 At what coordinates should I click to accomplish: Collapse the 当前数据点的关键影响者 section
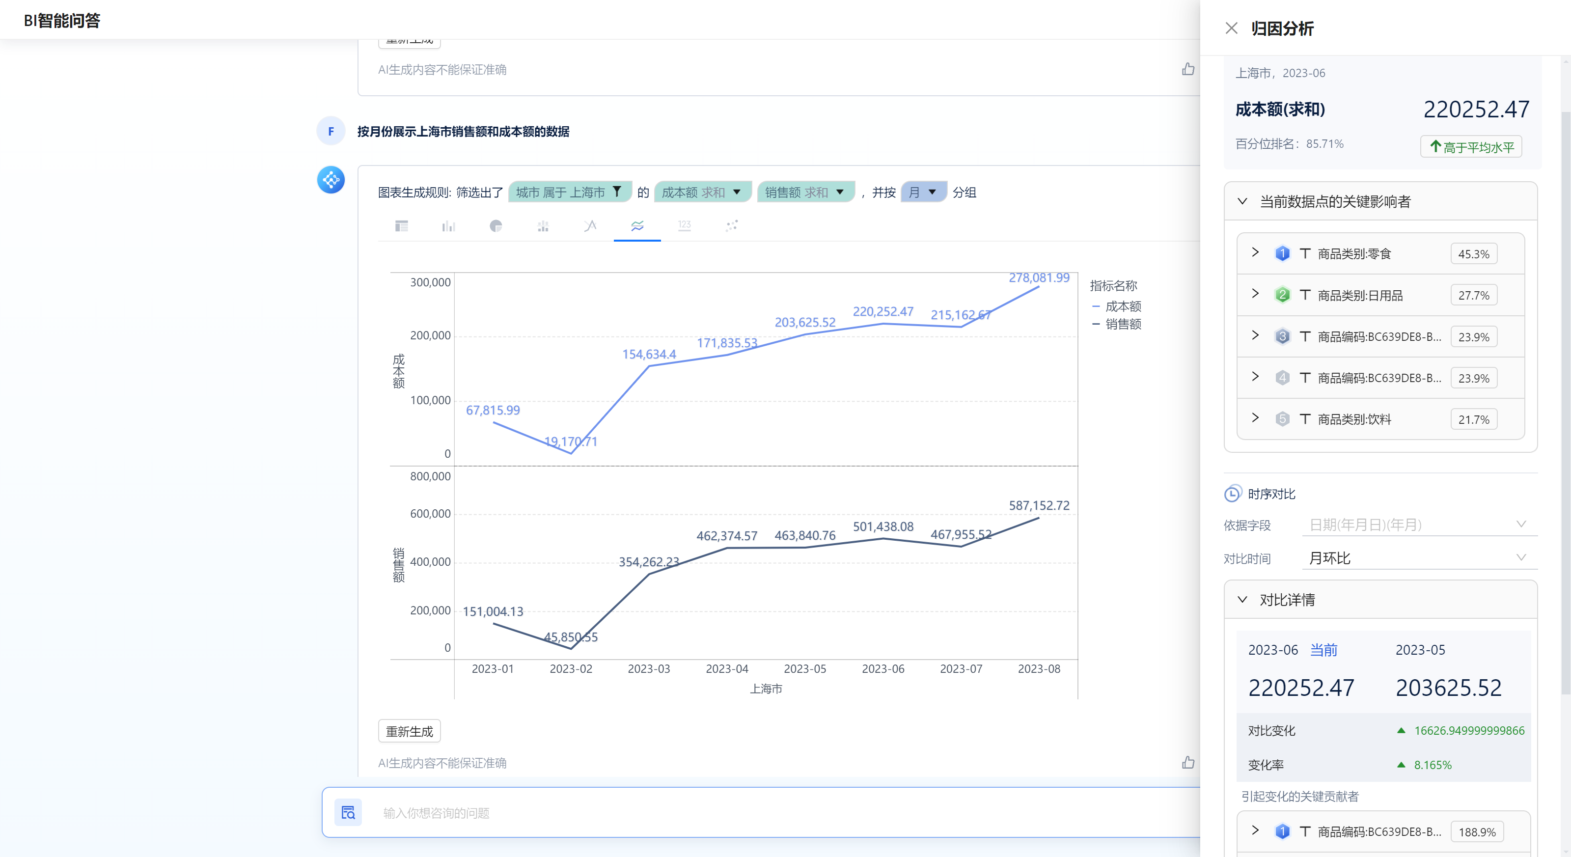coord(1242,201)
